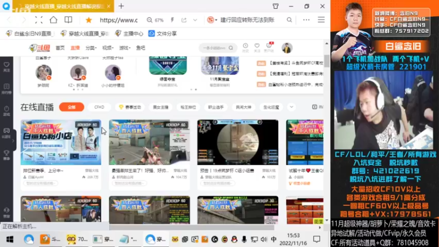Viewport: 439px width, 247px height.
Task: Click the Douyu logo
Action: pos(40,48)
